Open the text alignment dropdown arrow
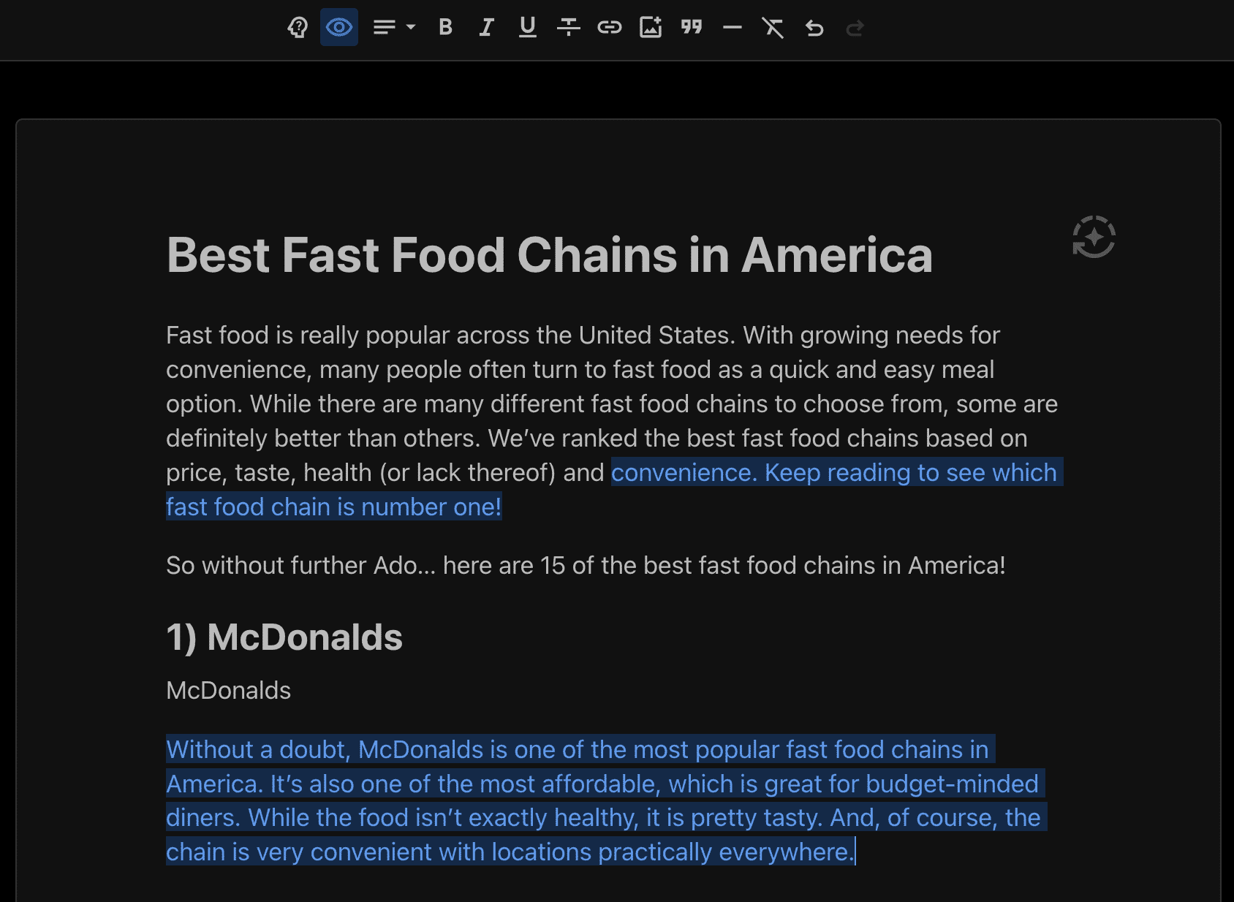1234x902 pixels. [411, 28]
